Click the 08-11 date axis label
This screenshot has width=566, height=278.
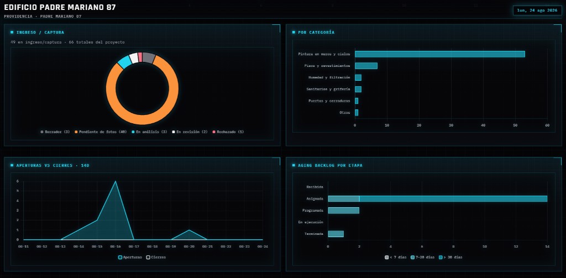tap(23, 246)
